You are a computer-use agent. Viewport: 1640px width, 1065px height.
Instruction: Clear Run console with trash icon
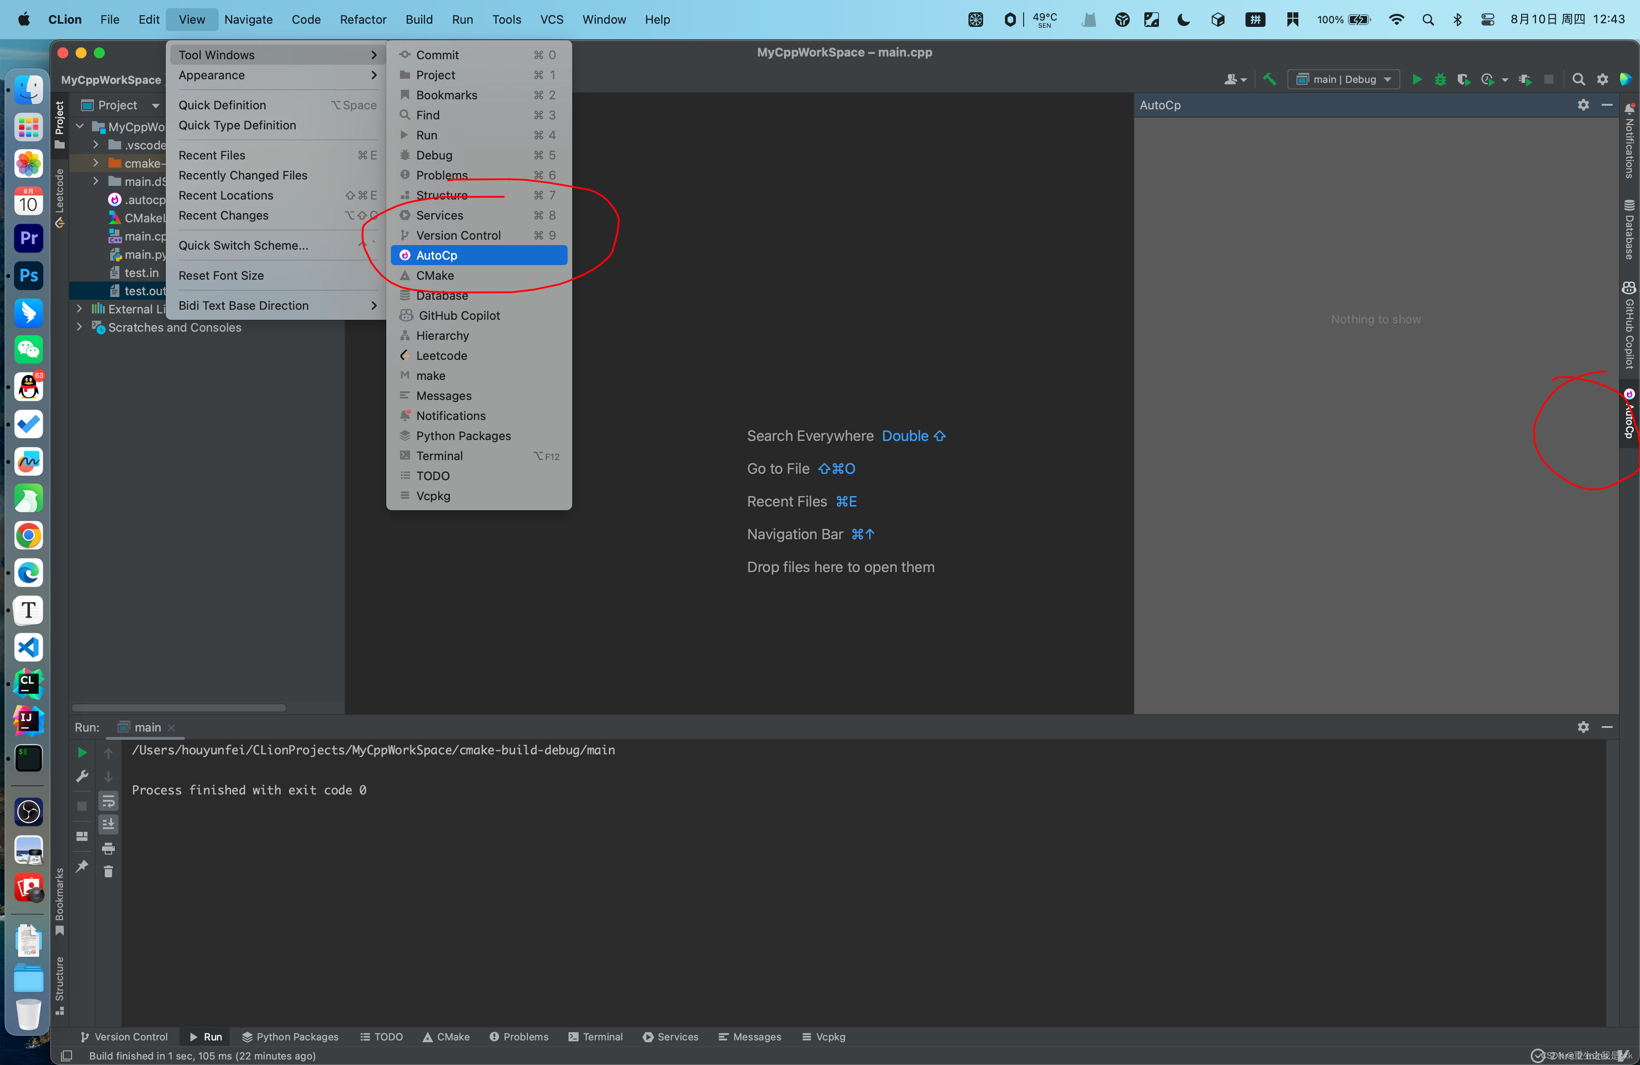108,871
